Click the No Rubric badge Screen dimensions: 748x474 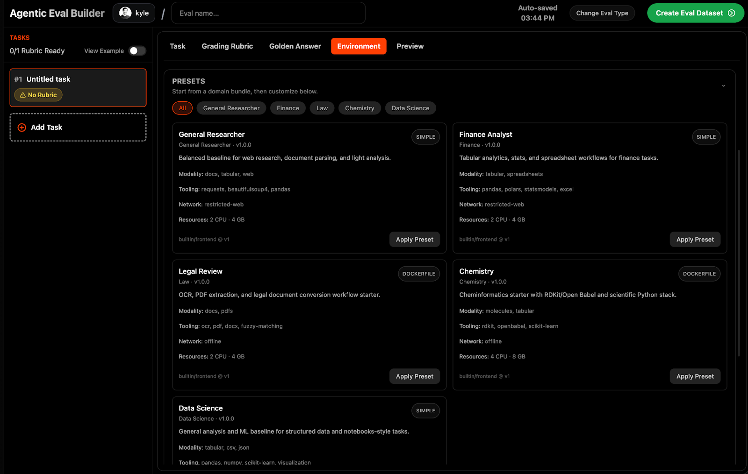[38, 95]
